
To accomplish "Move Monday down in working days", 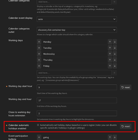I will click(x=115, y=42).
